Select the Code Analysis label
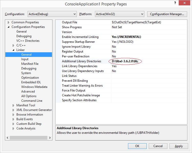The height and width of the screenshot is (153, 192). click(26, 128)
